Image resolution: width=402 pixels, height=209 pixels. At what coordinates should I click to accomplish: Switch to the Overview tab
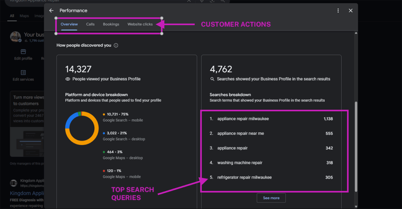pos(69,24)
